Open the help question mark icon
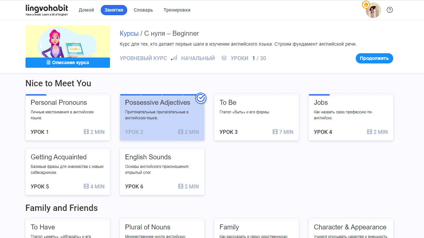The image size is (424, 238). (x=390, y=10)
